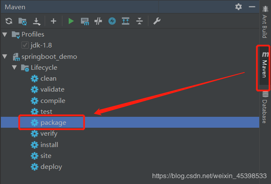The height and width of the screenshot is (184, 271).
Task: Select the install lifecycle goal
Action: pos(44,145)
